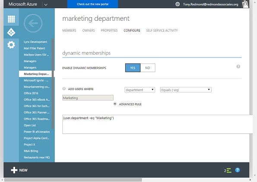Set dynamic memberships to NO
Screen dimensions: 257x182
(148, 68)
